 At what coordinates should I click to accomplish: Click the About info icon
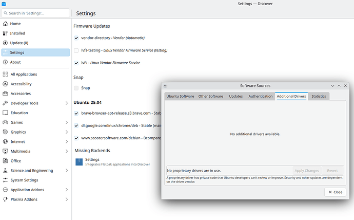click(x=5, y=62)
